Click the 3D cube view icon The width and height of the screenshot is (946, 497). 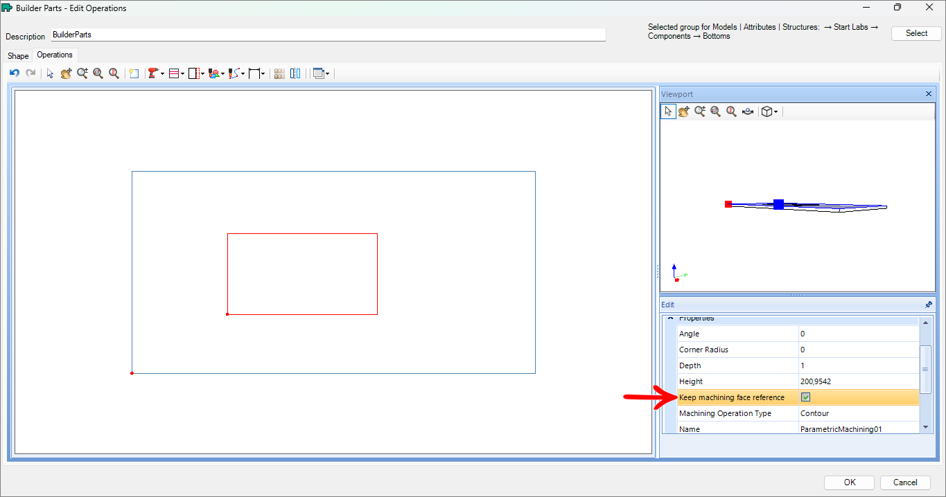tap(766, 111)
